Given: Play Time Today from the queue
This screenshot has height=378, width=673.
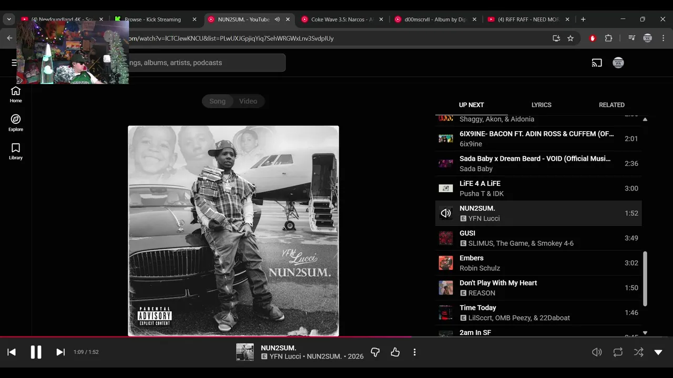Looking at the screenshot, I should (538, 312).
